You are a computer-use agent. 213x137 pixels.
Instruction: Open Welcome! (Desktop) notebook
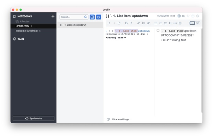pyautogui.click(x=33, y=31)
